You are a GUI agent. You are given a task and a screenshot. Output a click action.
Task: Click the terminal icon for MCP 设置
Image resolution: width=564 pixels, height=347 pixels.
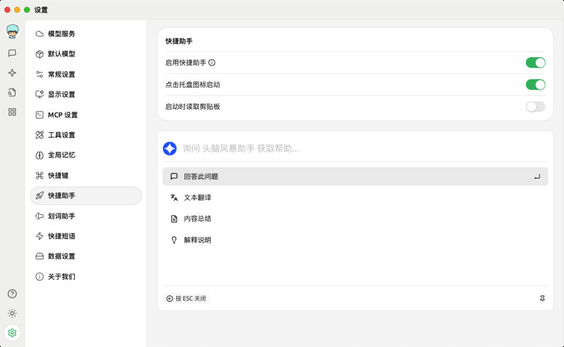coord(40,115)
